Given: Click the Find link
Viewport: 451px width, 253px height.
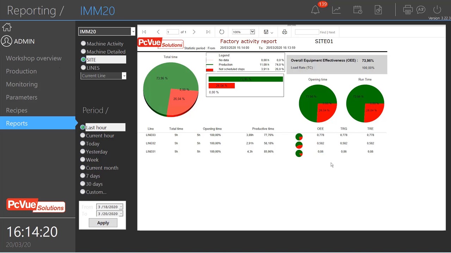Looking at the screenshot, I should click(x=323, y=32).
